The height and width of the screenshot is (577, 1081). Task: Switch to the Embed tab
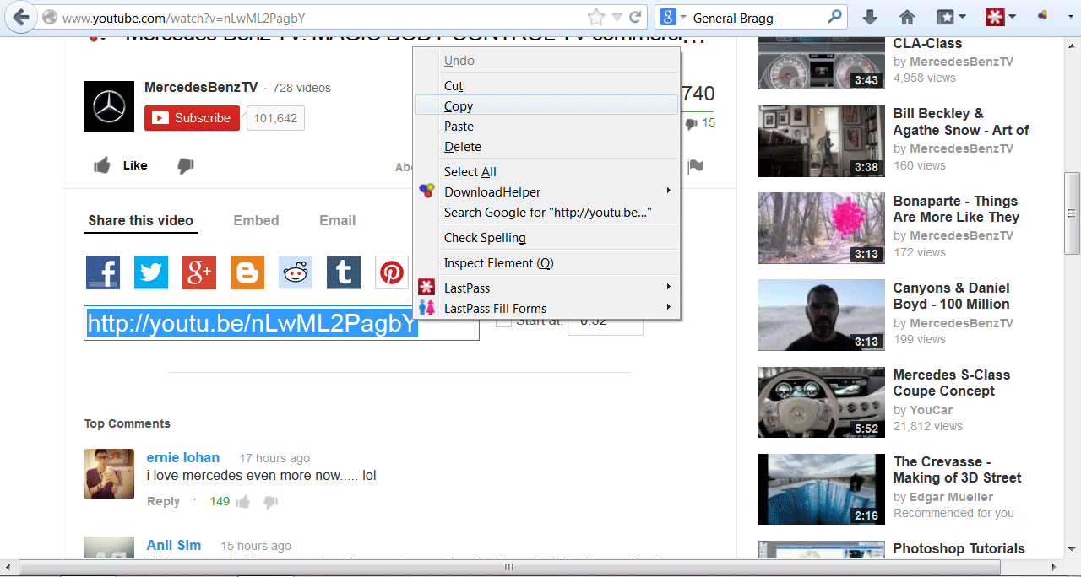coord(256,221)
